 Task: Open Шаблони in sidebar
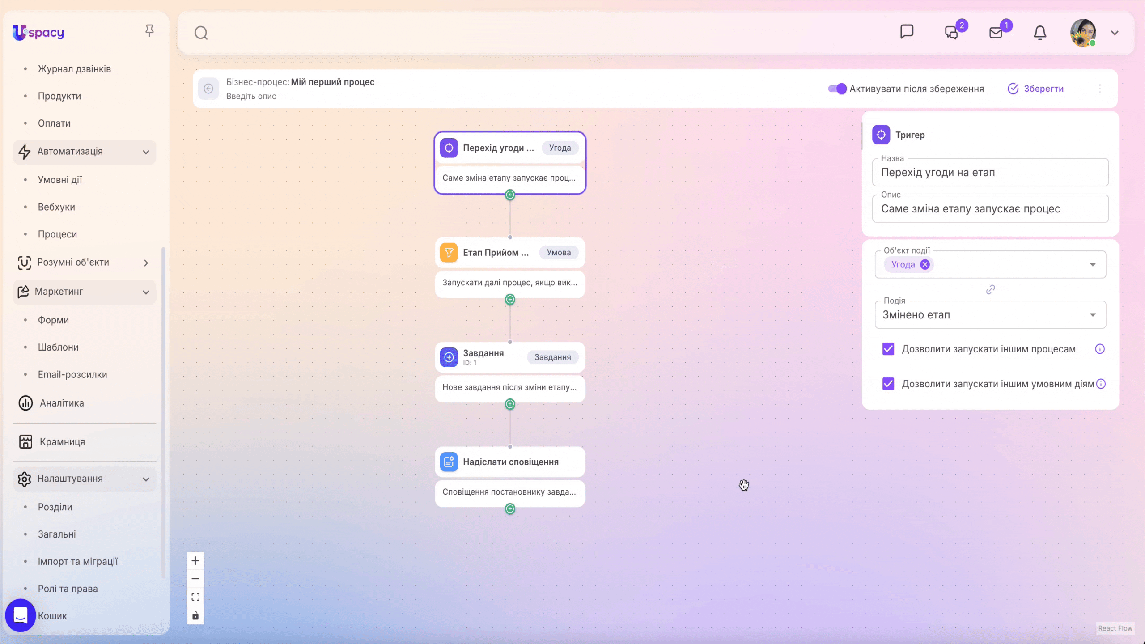tap(58, 347)
